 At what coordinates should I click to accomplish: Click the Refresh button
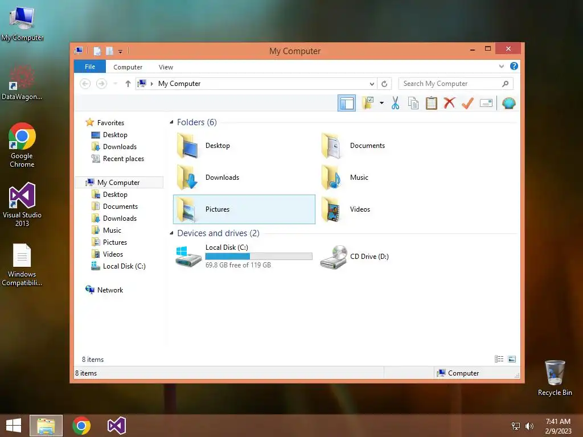point(384,84)
